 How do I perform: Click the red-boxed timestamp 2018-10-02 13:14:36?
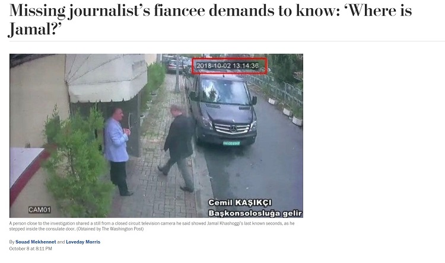coord(229,66)
